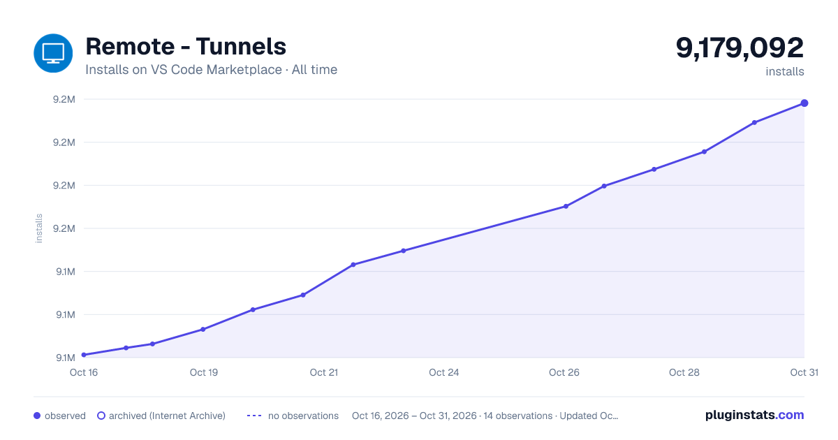Click the "observed" legend entry
The width and height of the screenshot is (838, 440).
(x=59, y=416)
